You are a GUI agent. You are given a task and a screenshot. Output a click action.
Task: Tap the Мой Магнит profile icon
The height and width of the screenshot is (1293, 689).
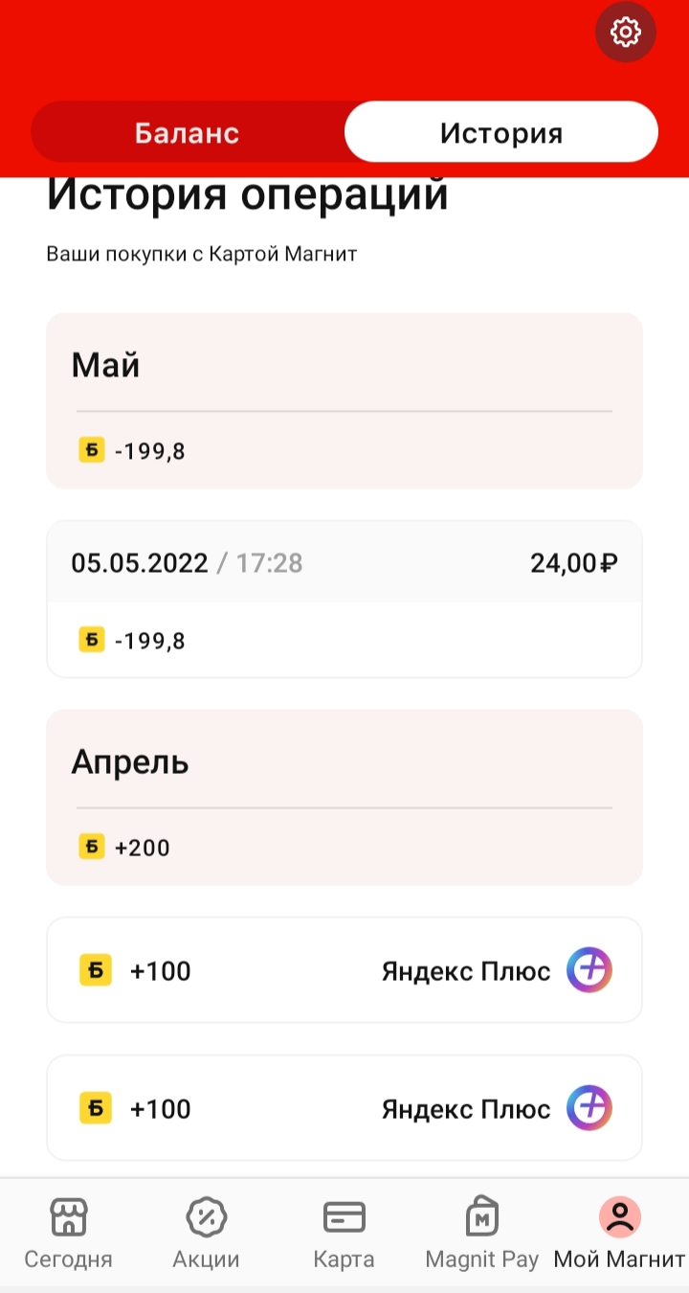tap(620, 1217)
